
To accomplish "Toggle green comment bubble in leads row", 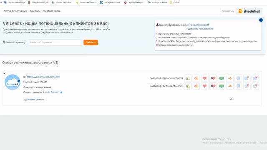I will click(x=222, y=78).
